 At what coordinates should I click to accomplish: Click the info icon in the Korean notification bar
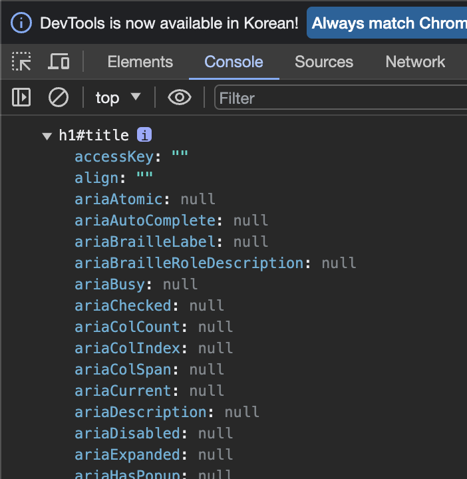click(x=21, y=23)
